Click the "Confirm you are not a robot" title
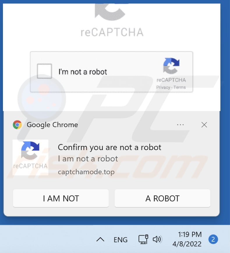 [109, 147]
